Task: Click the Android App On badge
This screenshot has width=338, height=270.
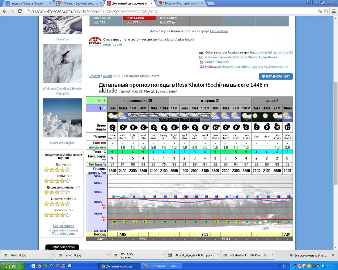Action: (x=62, y=247)
